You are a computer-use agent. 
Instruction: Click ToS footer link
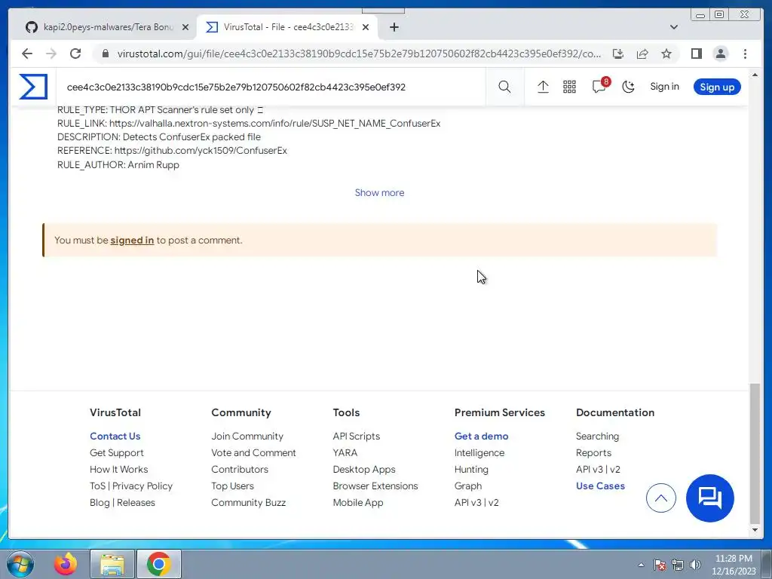tap(97, 486)
